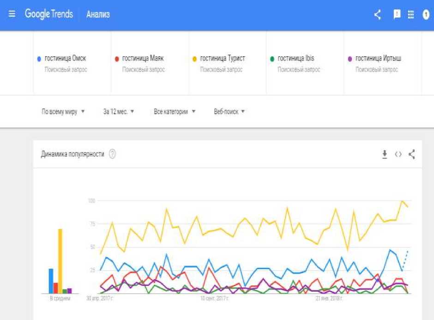This screenshot has width=434, height=320.
Task: Edit the гостиница Омск search term
Action: [65, 59]
